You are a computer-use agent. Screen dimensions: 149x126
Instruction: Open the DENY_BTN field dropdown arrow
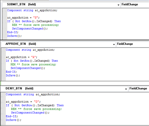pyautogui.click(x=126, y=89)
